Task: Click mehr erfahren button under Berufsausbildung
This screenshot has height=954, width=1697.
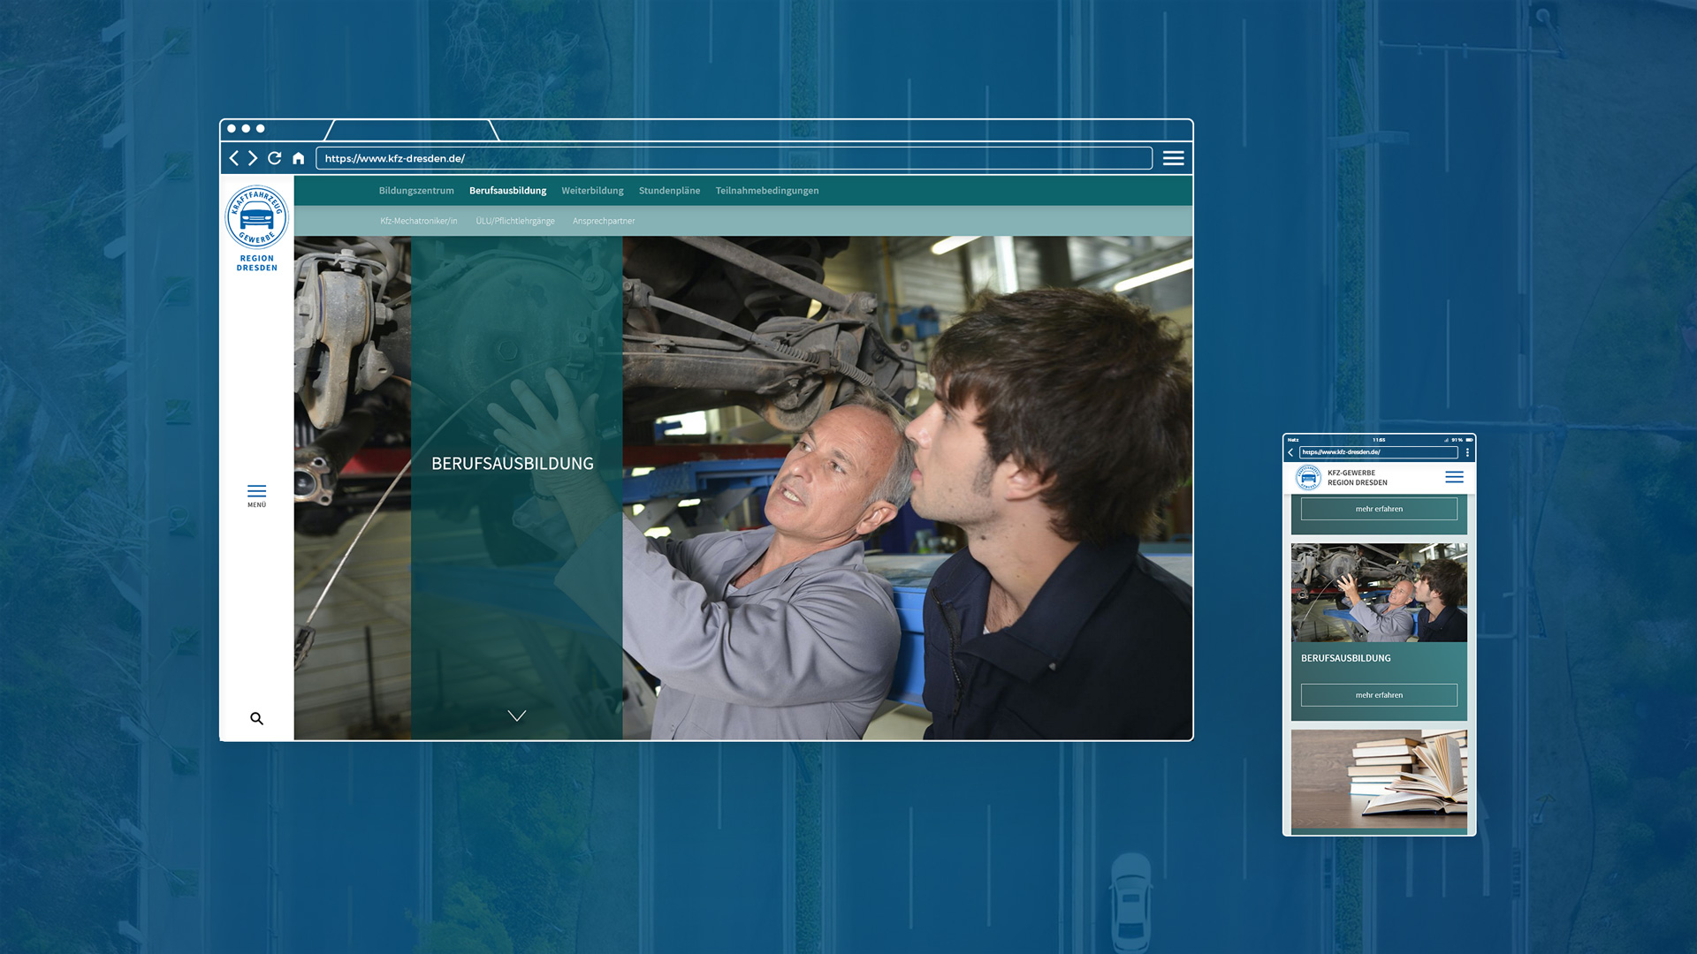Action: (x=1379, y=695)
